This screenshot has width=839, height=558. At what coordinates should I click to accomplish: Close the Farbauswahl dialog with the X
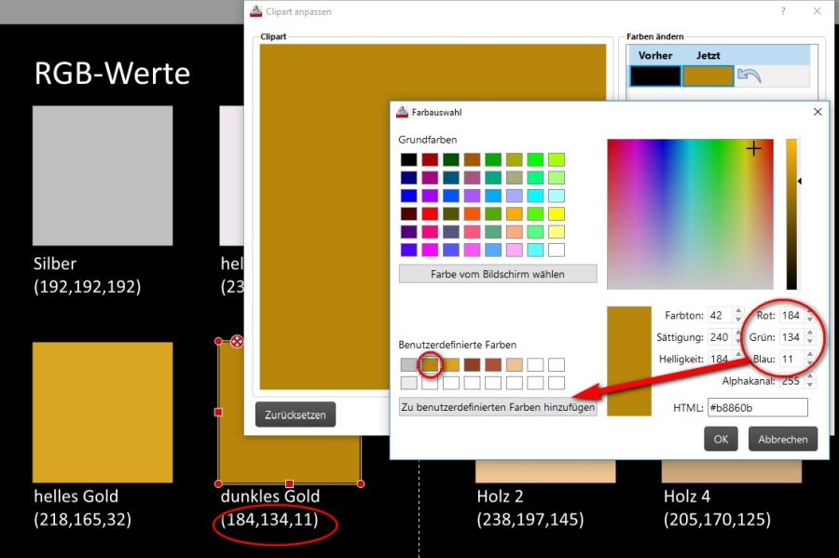tap(818, 112)
